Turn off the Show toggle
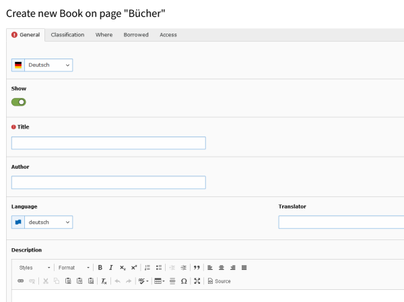The height and width of the screenshot is (302, 404). pyautogui.click(x=19, y=102)
